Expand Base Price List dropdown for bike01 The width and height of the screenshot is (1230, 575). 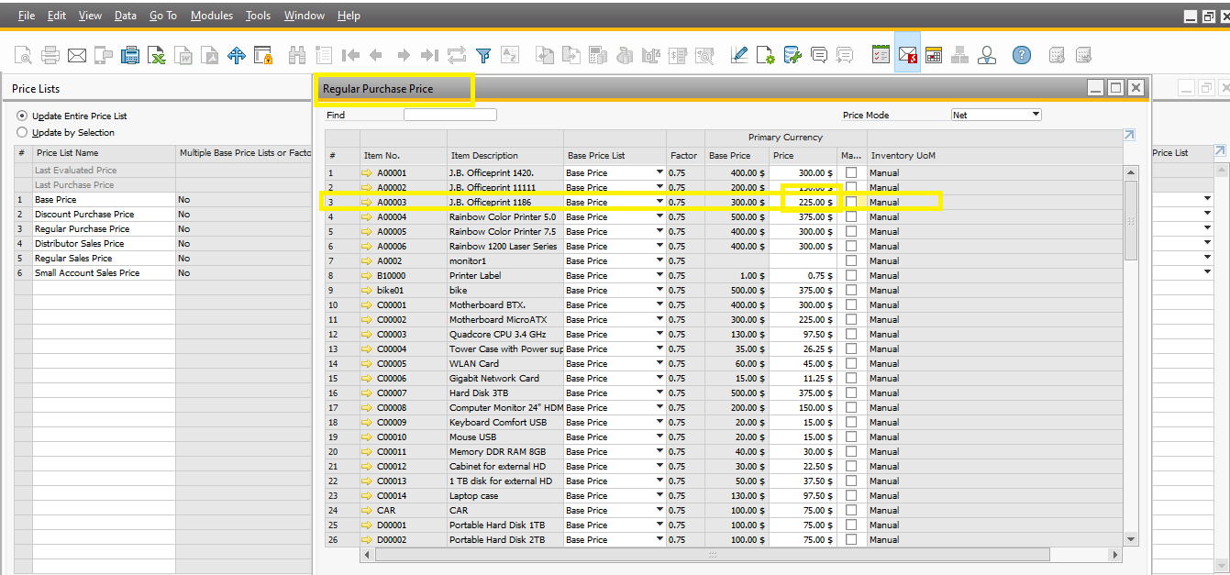(659, 290)
